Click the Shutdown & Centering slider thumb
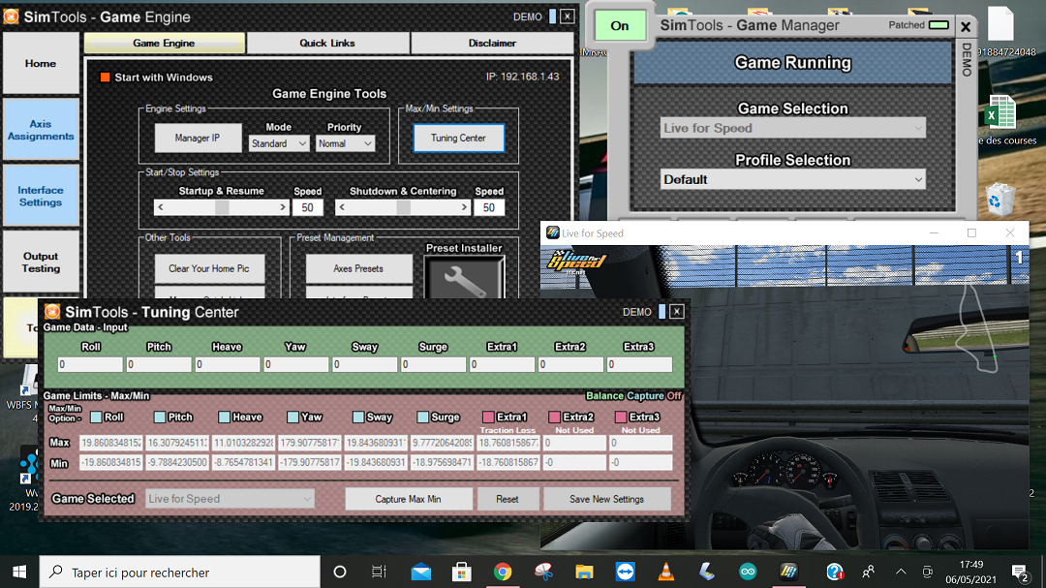This screenshot has width=1046, height=588. (403, 207)
